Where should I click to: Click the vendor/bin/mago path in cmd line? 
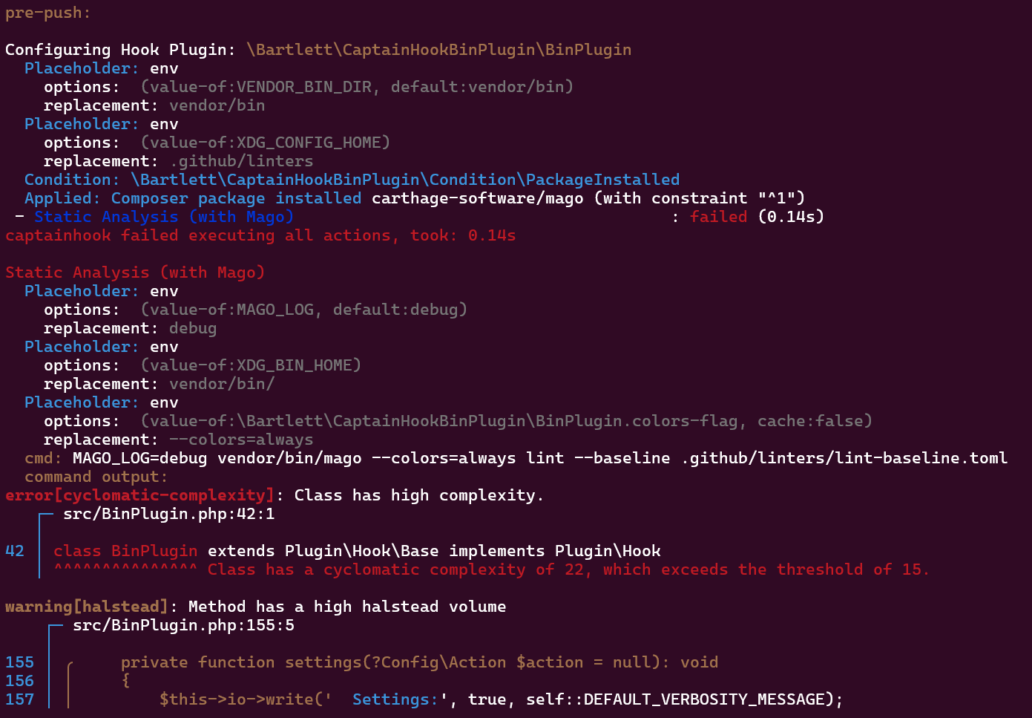click(289, 458)
